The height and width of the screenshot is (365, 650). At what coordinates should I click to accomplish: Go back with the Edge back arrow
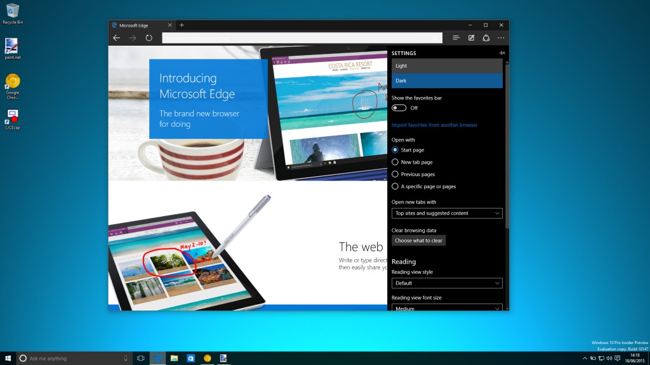[117, 37]
